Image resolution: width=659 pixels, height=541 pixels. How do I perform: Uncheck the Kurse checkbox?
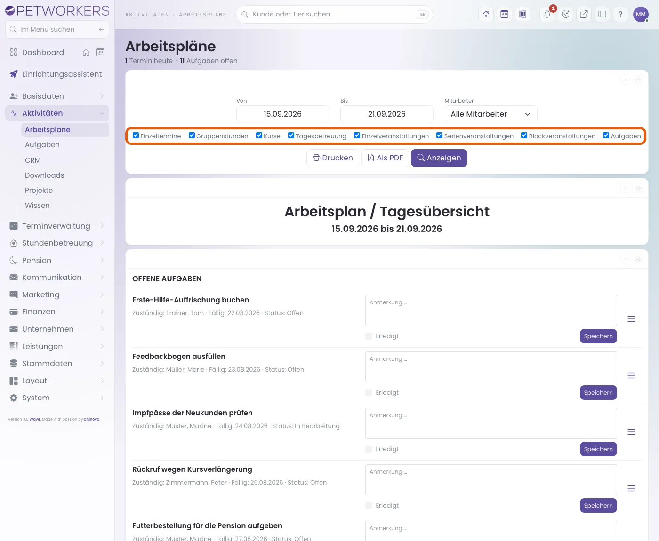pos(259,135)
